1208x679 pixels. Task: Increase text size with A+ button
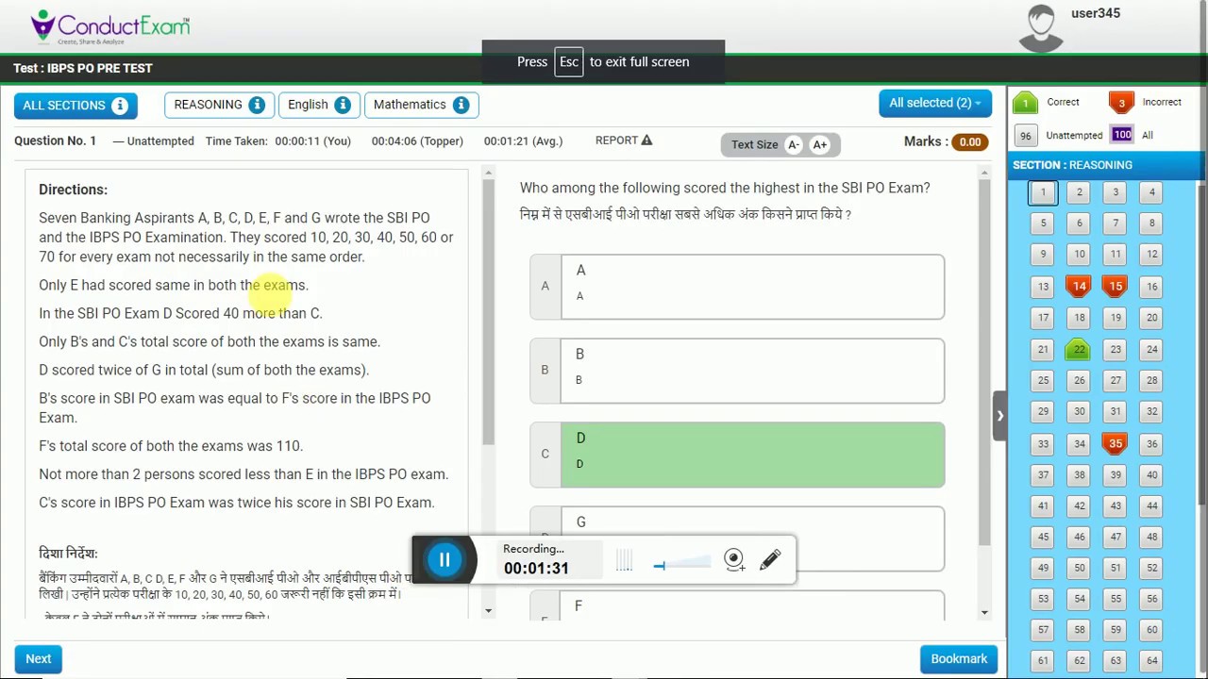click(x=819, y=144)
